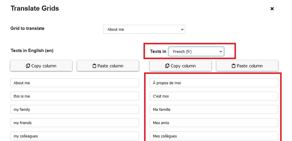Click the copy icon for the French column

(167, 66)
